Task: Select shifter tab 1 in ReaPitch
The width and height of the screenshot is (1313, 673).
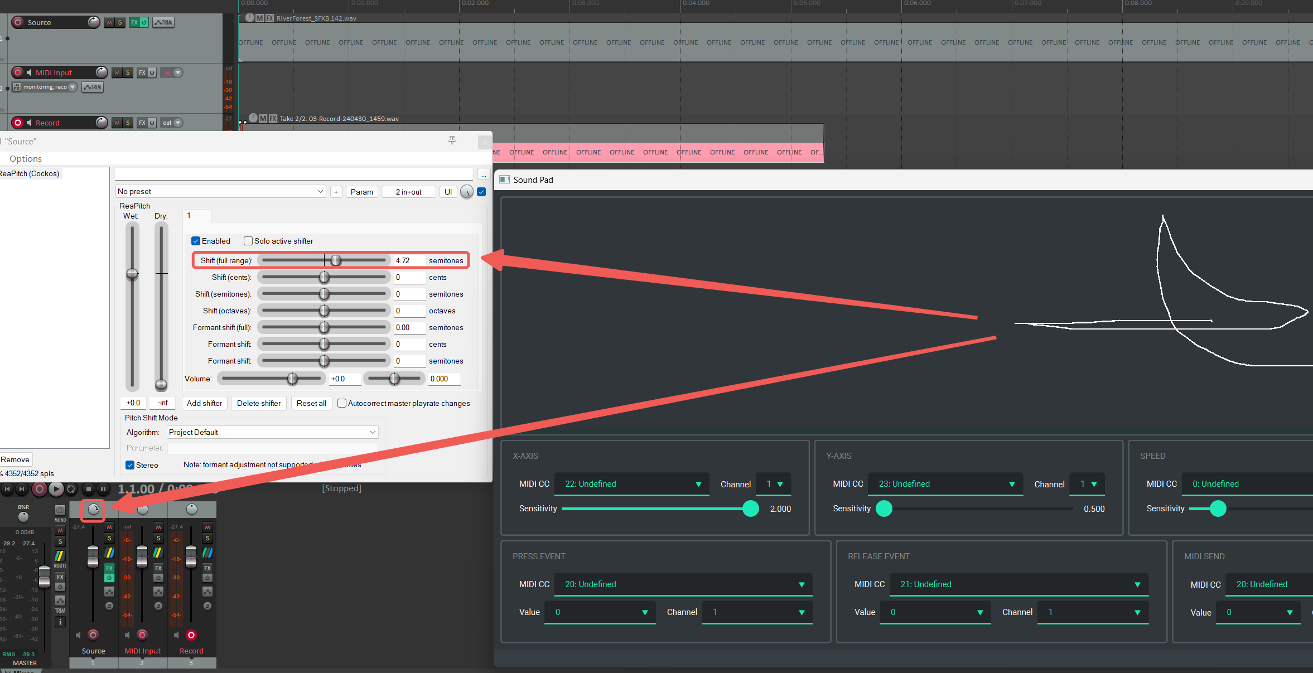Action: tap(197, 216)
